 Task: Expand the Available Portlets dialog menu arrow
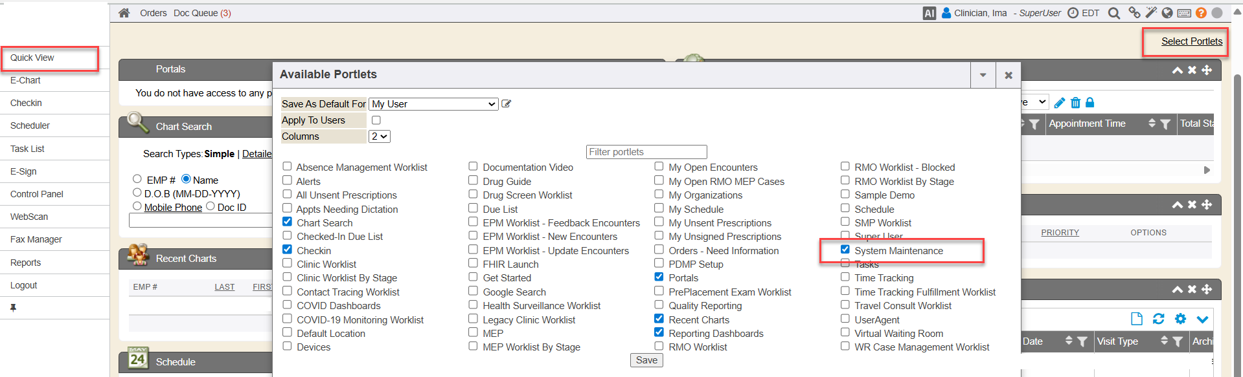coord(983,75)
